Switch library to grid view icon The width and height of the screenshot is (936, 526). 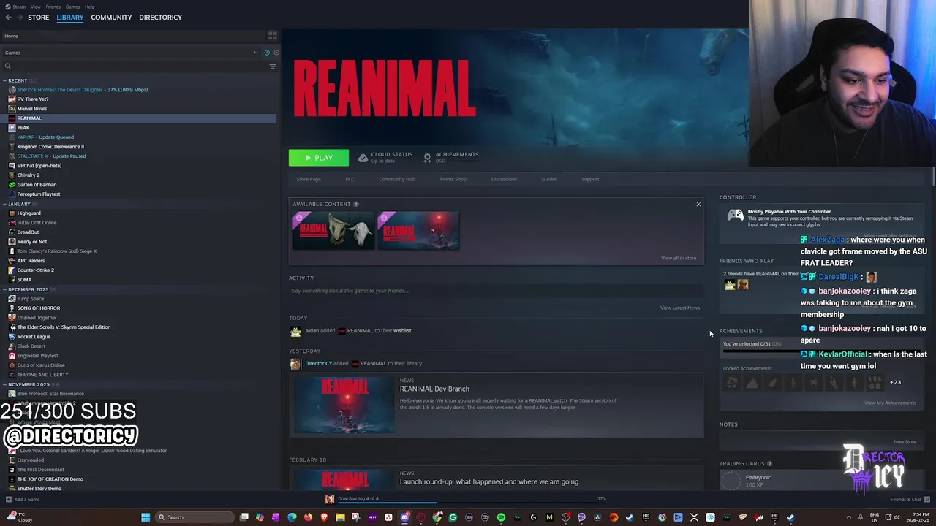(x=273, y=36)
